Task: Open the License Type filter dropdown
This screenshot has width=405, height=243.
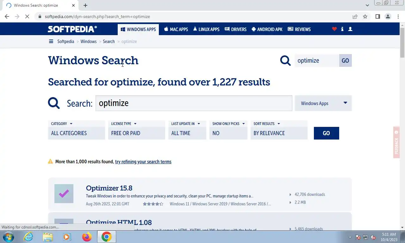Action: point(136,130)
